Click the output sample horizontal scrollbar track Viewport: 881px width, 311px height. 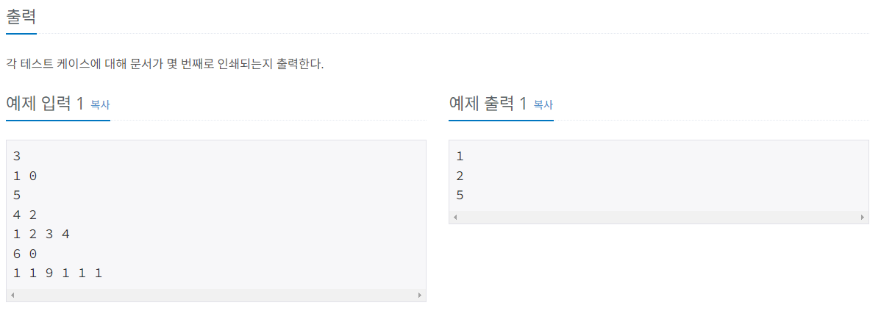coord(658,217)
